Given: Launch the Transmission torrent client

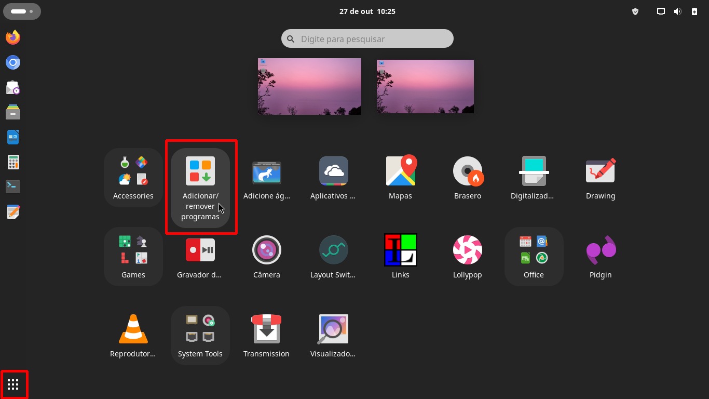Looking at the screenshot, I should 266,329.
